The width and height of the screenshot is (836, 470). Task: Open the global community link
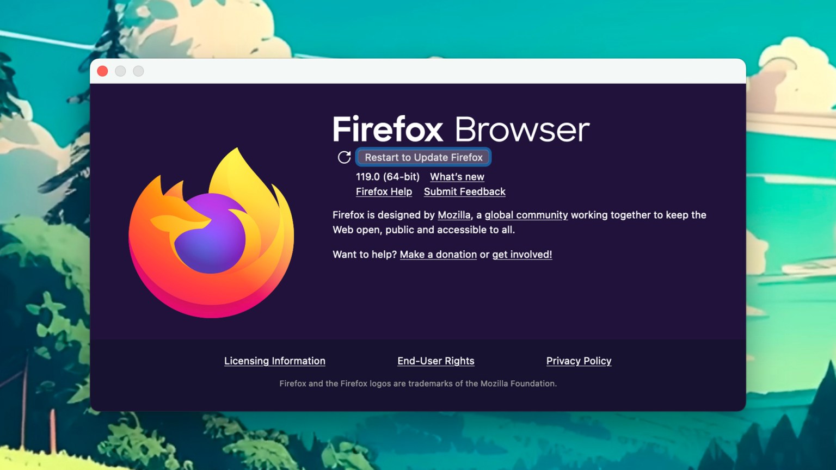tap(525, 215)
